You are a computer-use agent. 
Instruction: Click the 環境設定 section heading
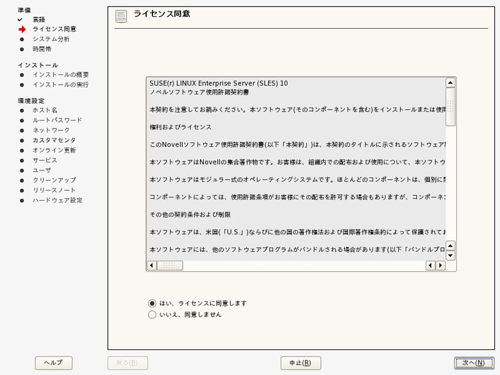click(x=31, y=101)
